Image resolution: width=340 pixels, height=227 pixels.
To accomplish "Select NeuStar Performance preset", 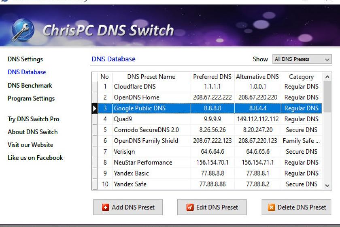I will coord(210,163).
